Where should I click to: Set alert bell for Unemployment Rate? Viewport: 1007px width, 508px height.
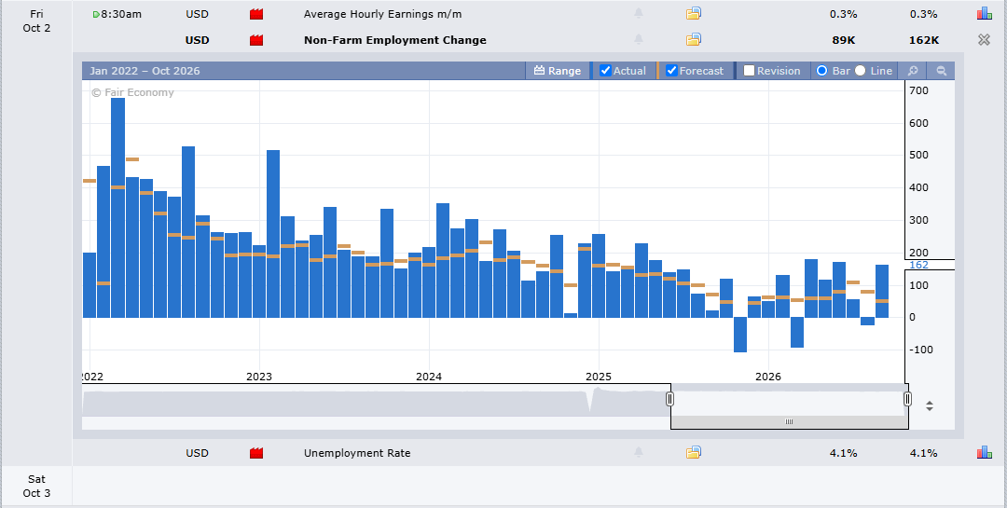[639, 452]
